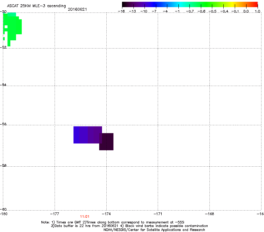
Task: Click the -58 latitude axis label
Action: pos(3,166)
